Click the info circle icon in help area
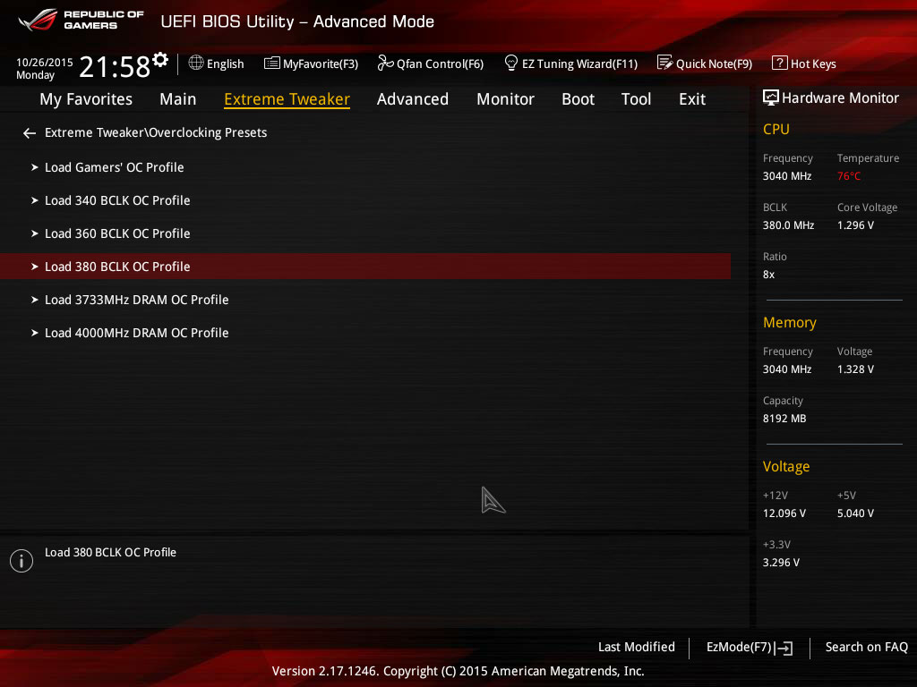Image resolution: width=917 pixels, height=687 pixels. click(x=21, y=561)
